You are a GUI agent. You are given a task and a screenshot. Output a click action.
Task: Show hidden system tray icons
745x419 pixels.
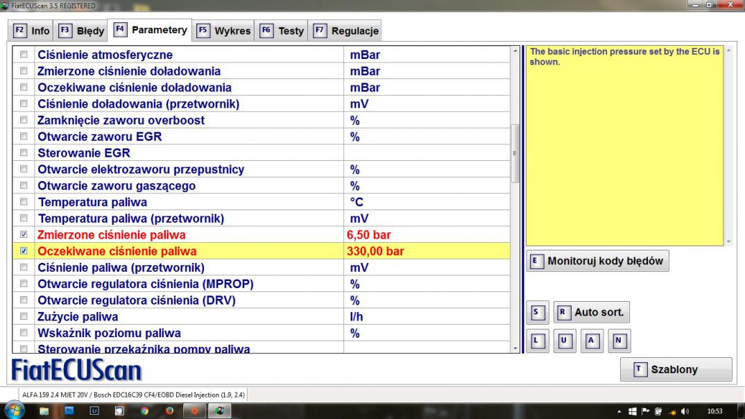tap(619, 411)
